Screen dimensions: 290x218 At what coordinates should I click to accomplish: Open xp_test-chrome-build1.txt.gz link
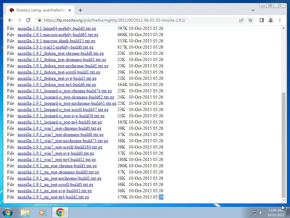(x=57, y=166)
